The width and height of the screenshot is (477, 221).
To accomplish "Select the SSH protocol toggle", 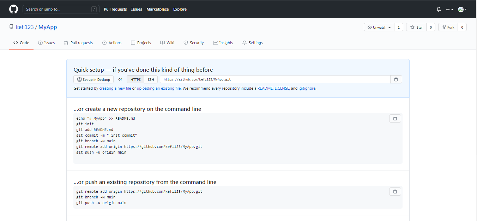I will click(x=151, y=79).
